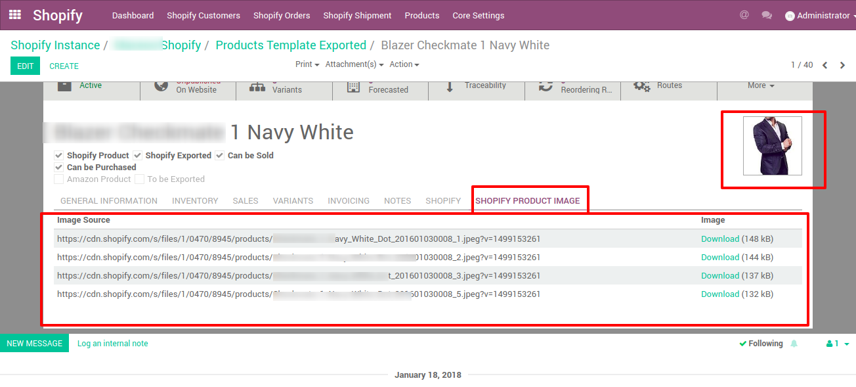The width and height of the screenshot is (856, 387).
Task: Switch to the Sales tab
Action: pos(246,201)
